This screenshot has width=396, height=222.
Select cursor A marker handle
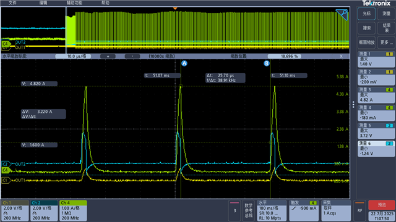[x=184, y=64]
